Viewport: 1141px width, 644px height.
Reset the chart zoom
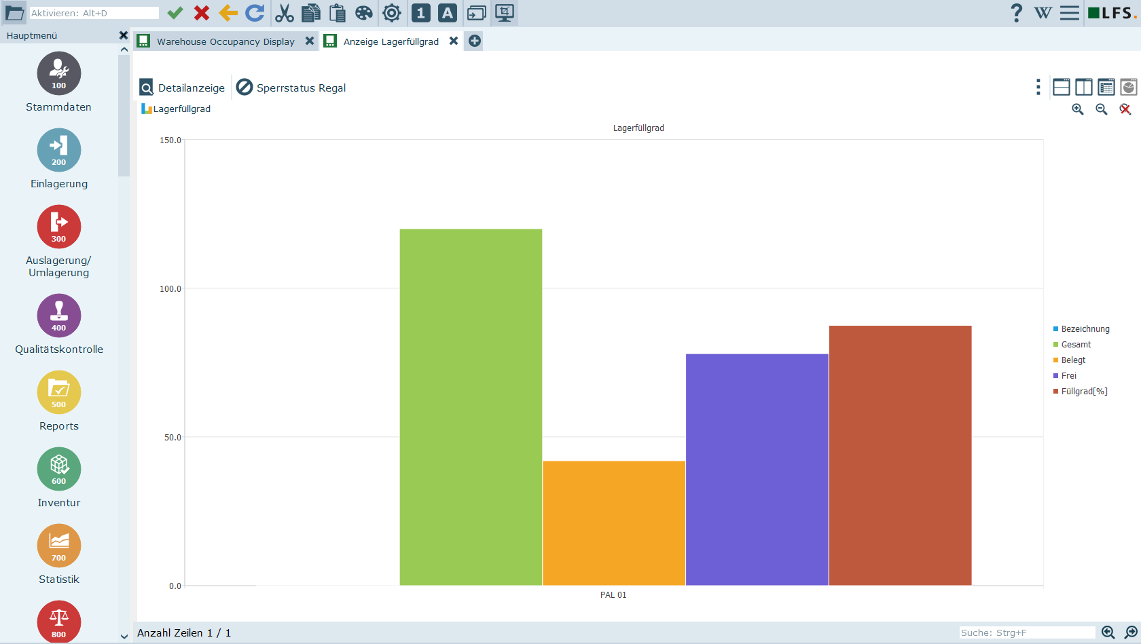(x=1125, y=109)
